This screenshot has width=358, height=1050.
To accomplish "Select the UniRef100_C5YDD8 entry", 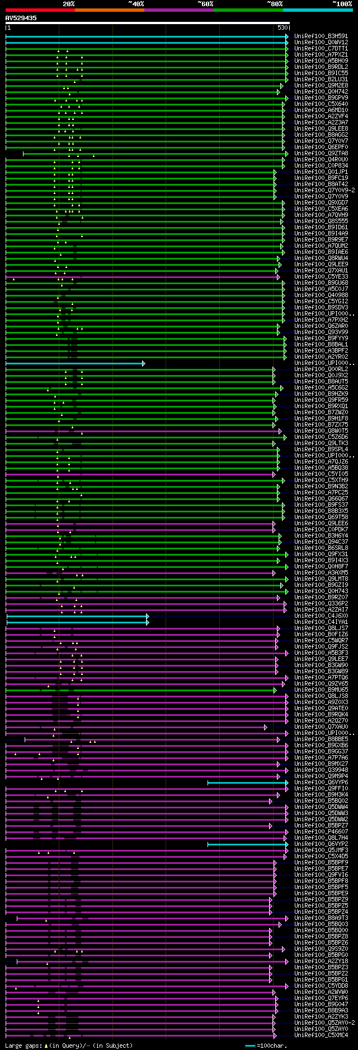I will [321, 986].
